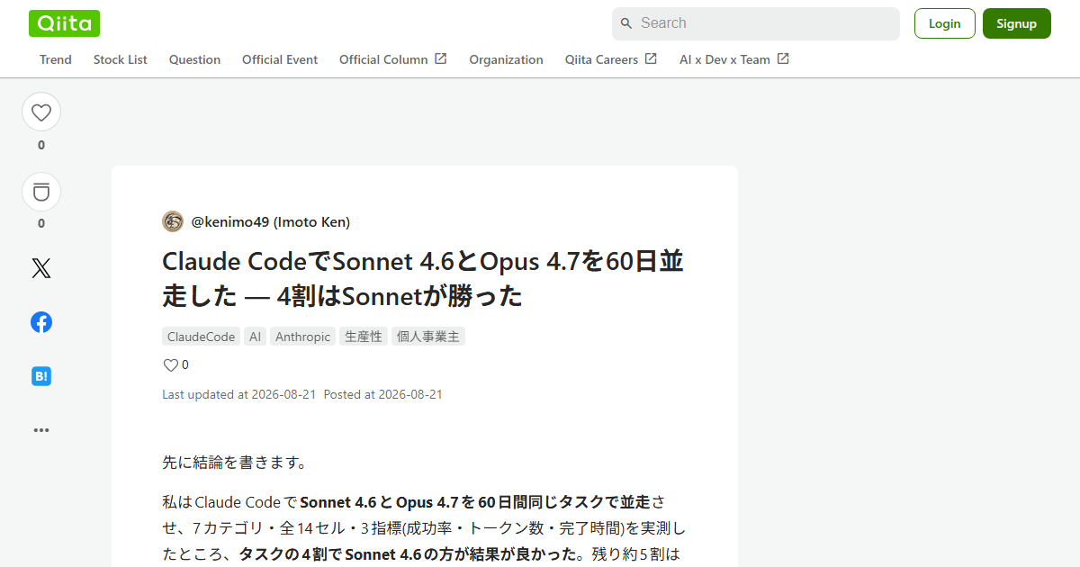This screenshot has height=567, width=1080.
Task: Click the author avatar for kenimo49
Action: pyautogui.click(x=173, y=221)
